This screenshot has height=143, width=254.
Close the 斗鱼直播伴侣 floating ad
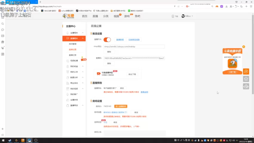pyautogui.click(x=244, y=47)
